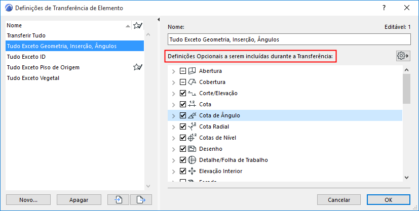Click the Cotas de Nível icon
Screen dimensions: 419x211
point(192,138)
